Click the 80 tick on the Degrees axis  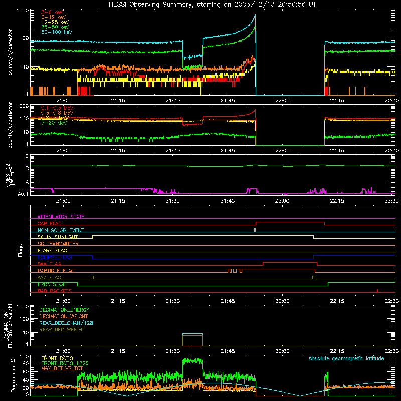[x=26, y=363]
